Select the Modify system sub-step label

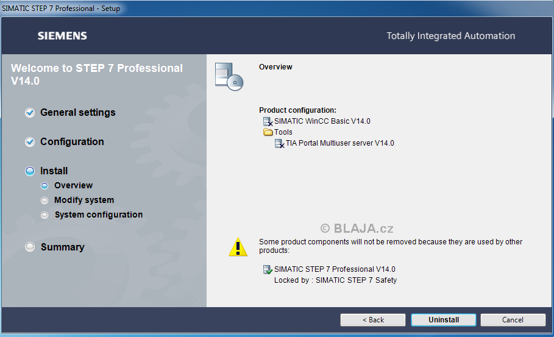click(x=84, y=200)
